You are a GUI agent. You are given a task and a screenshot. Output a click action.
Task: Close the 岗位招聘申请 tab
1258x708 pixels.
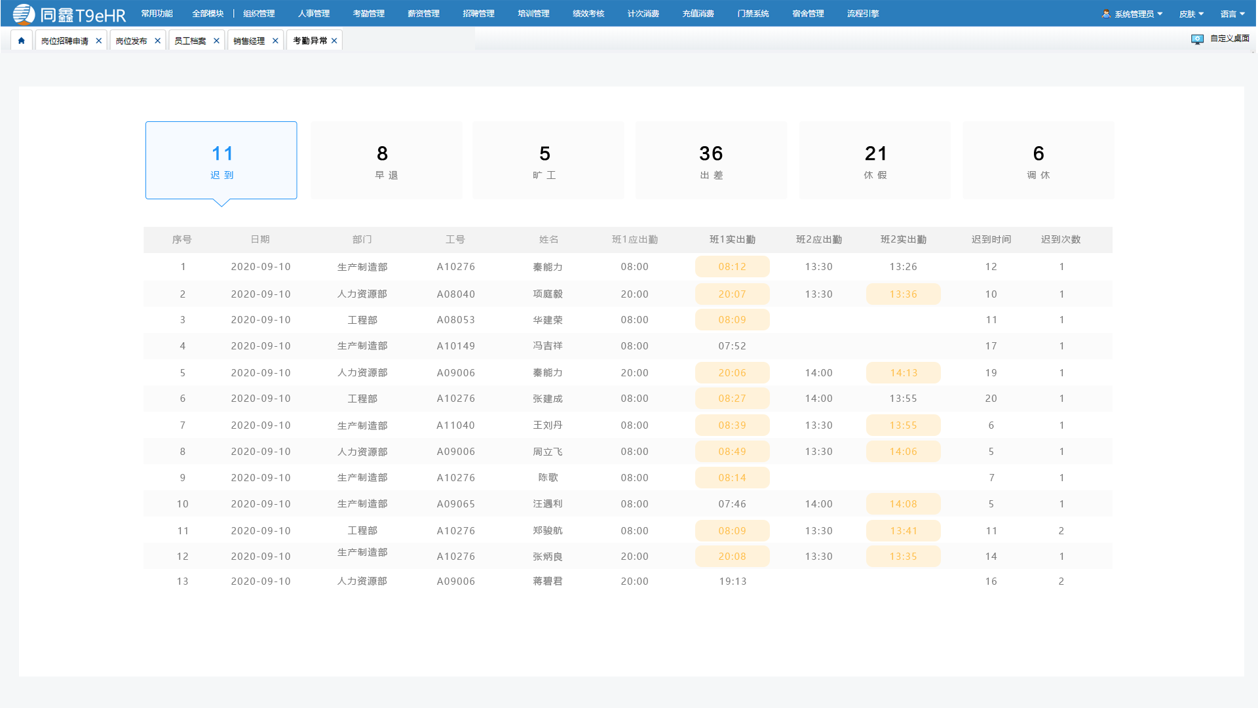[x=99, y=41]
